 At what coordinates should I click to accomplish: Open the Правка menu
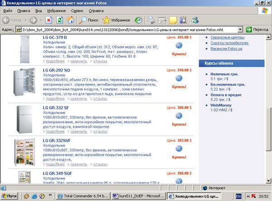pyautogui.click(x=24, y=11)
